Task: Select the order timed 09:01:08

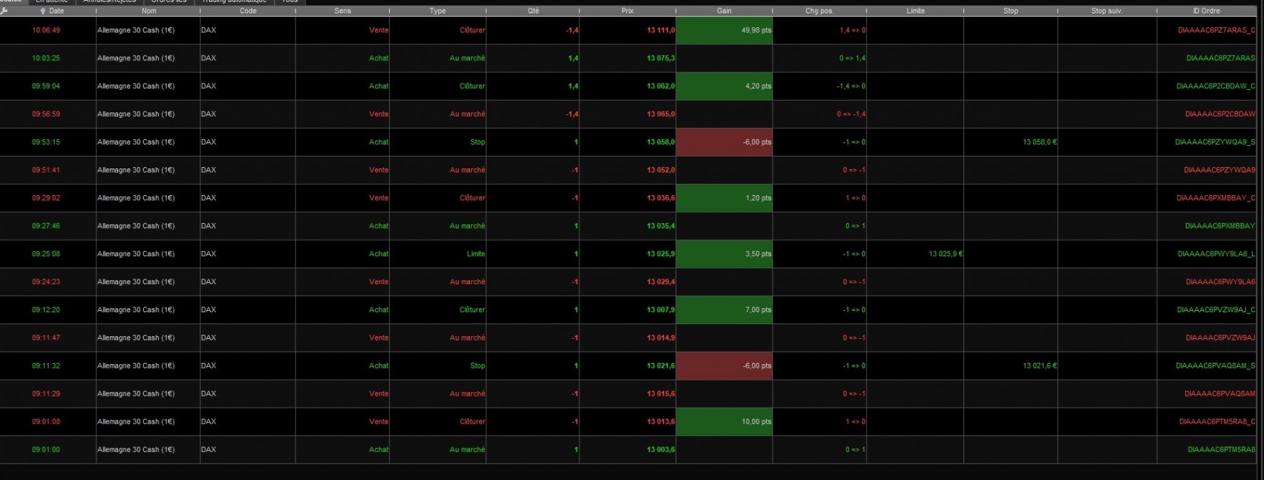Action: (x=628, y=422)
